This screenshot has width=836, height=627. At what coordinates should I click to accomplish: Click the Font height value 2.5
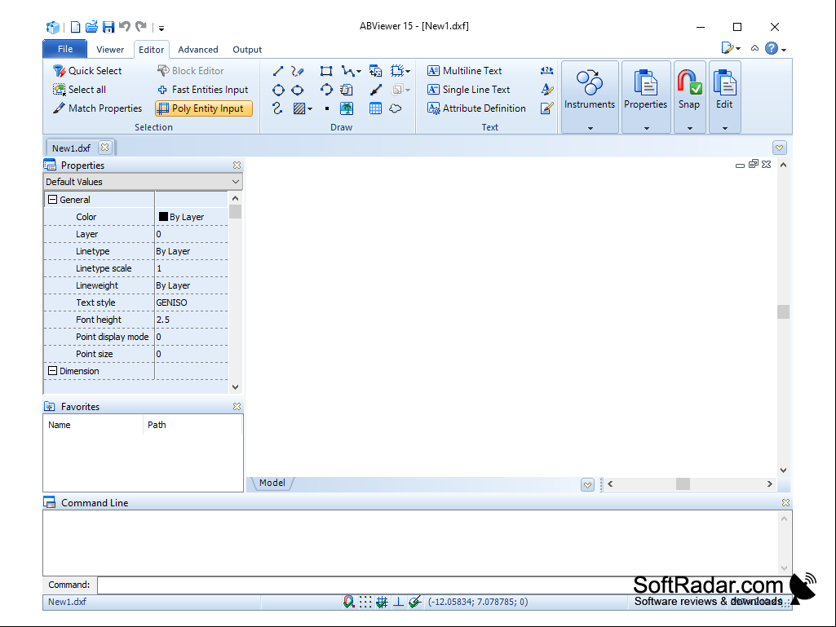tap(163, 320)
